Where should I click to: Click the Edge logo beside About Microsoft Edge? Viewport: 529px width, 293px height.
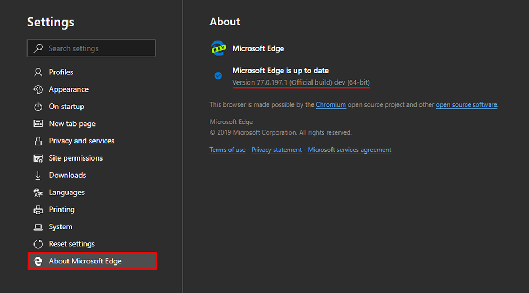38,261
